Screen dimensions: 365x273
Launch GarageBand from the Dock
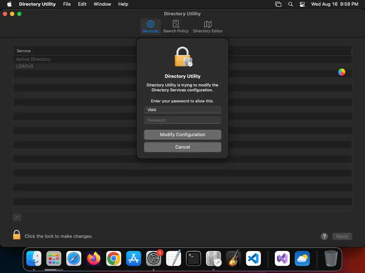[x=233, y=258]
